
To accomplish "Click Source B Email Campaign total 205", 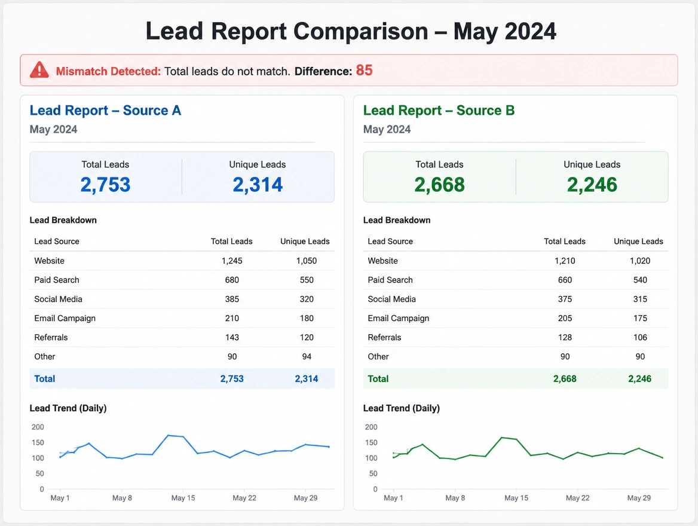I will [x=565, y=318].
